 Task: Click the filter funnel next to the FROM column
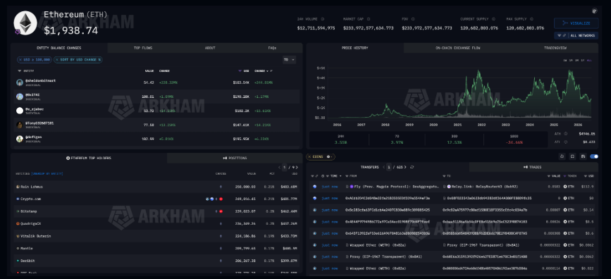pos(347,176)
